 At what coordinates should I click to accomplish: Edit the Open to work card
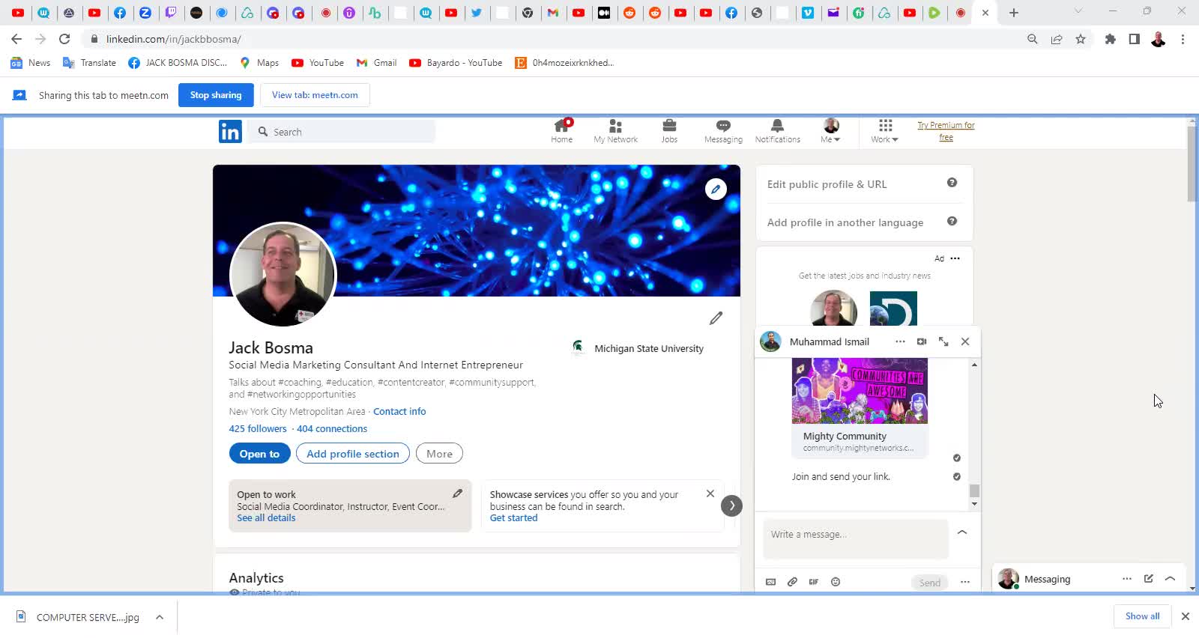click(457, 493)
